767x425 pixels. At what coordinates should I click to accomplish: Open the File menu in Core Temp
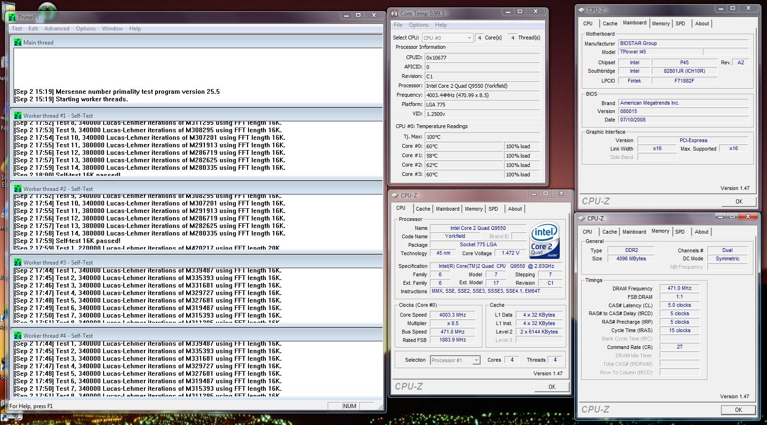point(398,25)
